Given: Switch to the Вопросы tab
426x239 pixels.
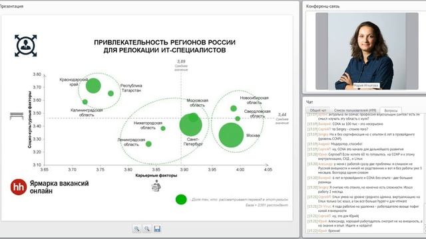Looking at the screenshot, I should click(391, 110).
